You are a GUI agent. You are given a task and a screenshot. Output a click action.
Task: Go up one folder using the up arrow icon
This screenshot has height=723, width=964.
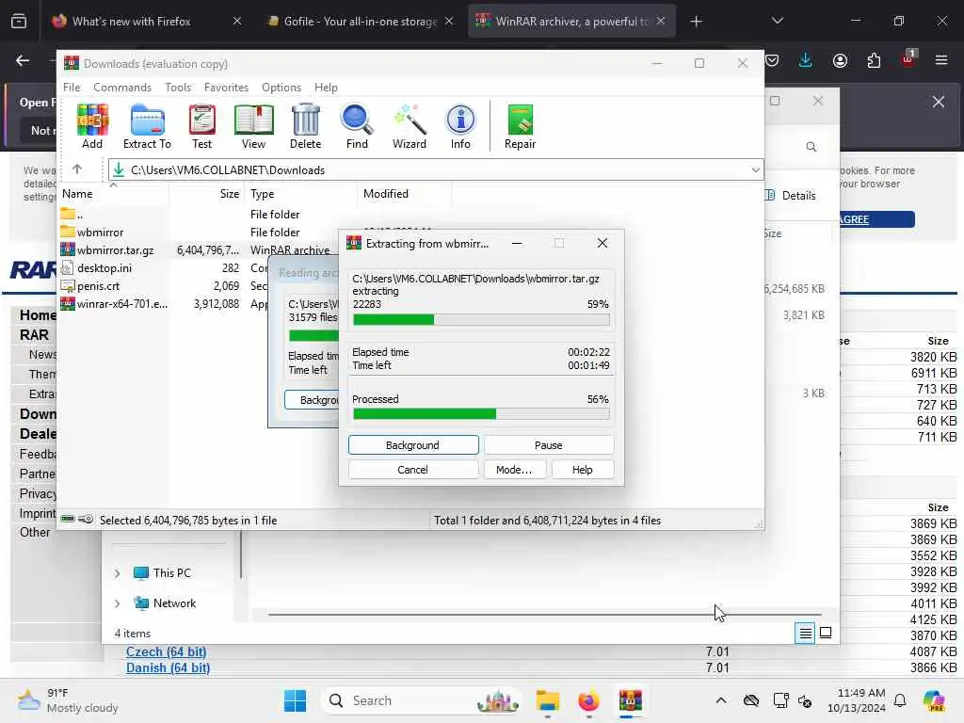pos(77,169)
